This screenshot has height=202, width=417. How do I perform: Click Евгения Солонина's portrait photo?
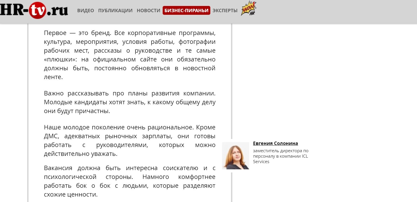pyautogui.click(x=236, y=156)
